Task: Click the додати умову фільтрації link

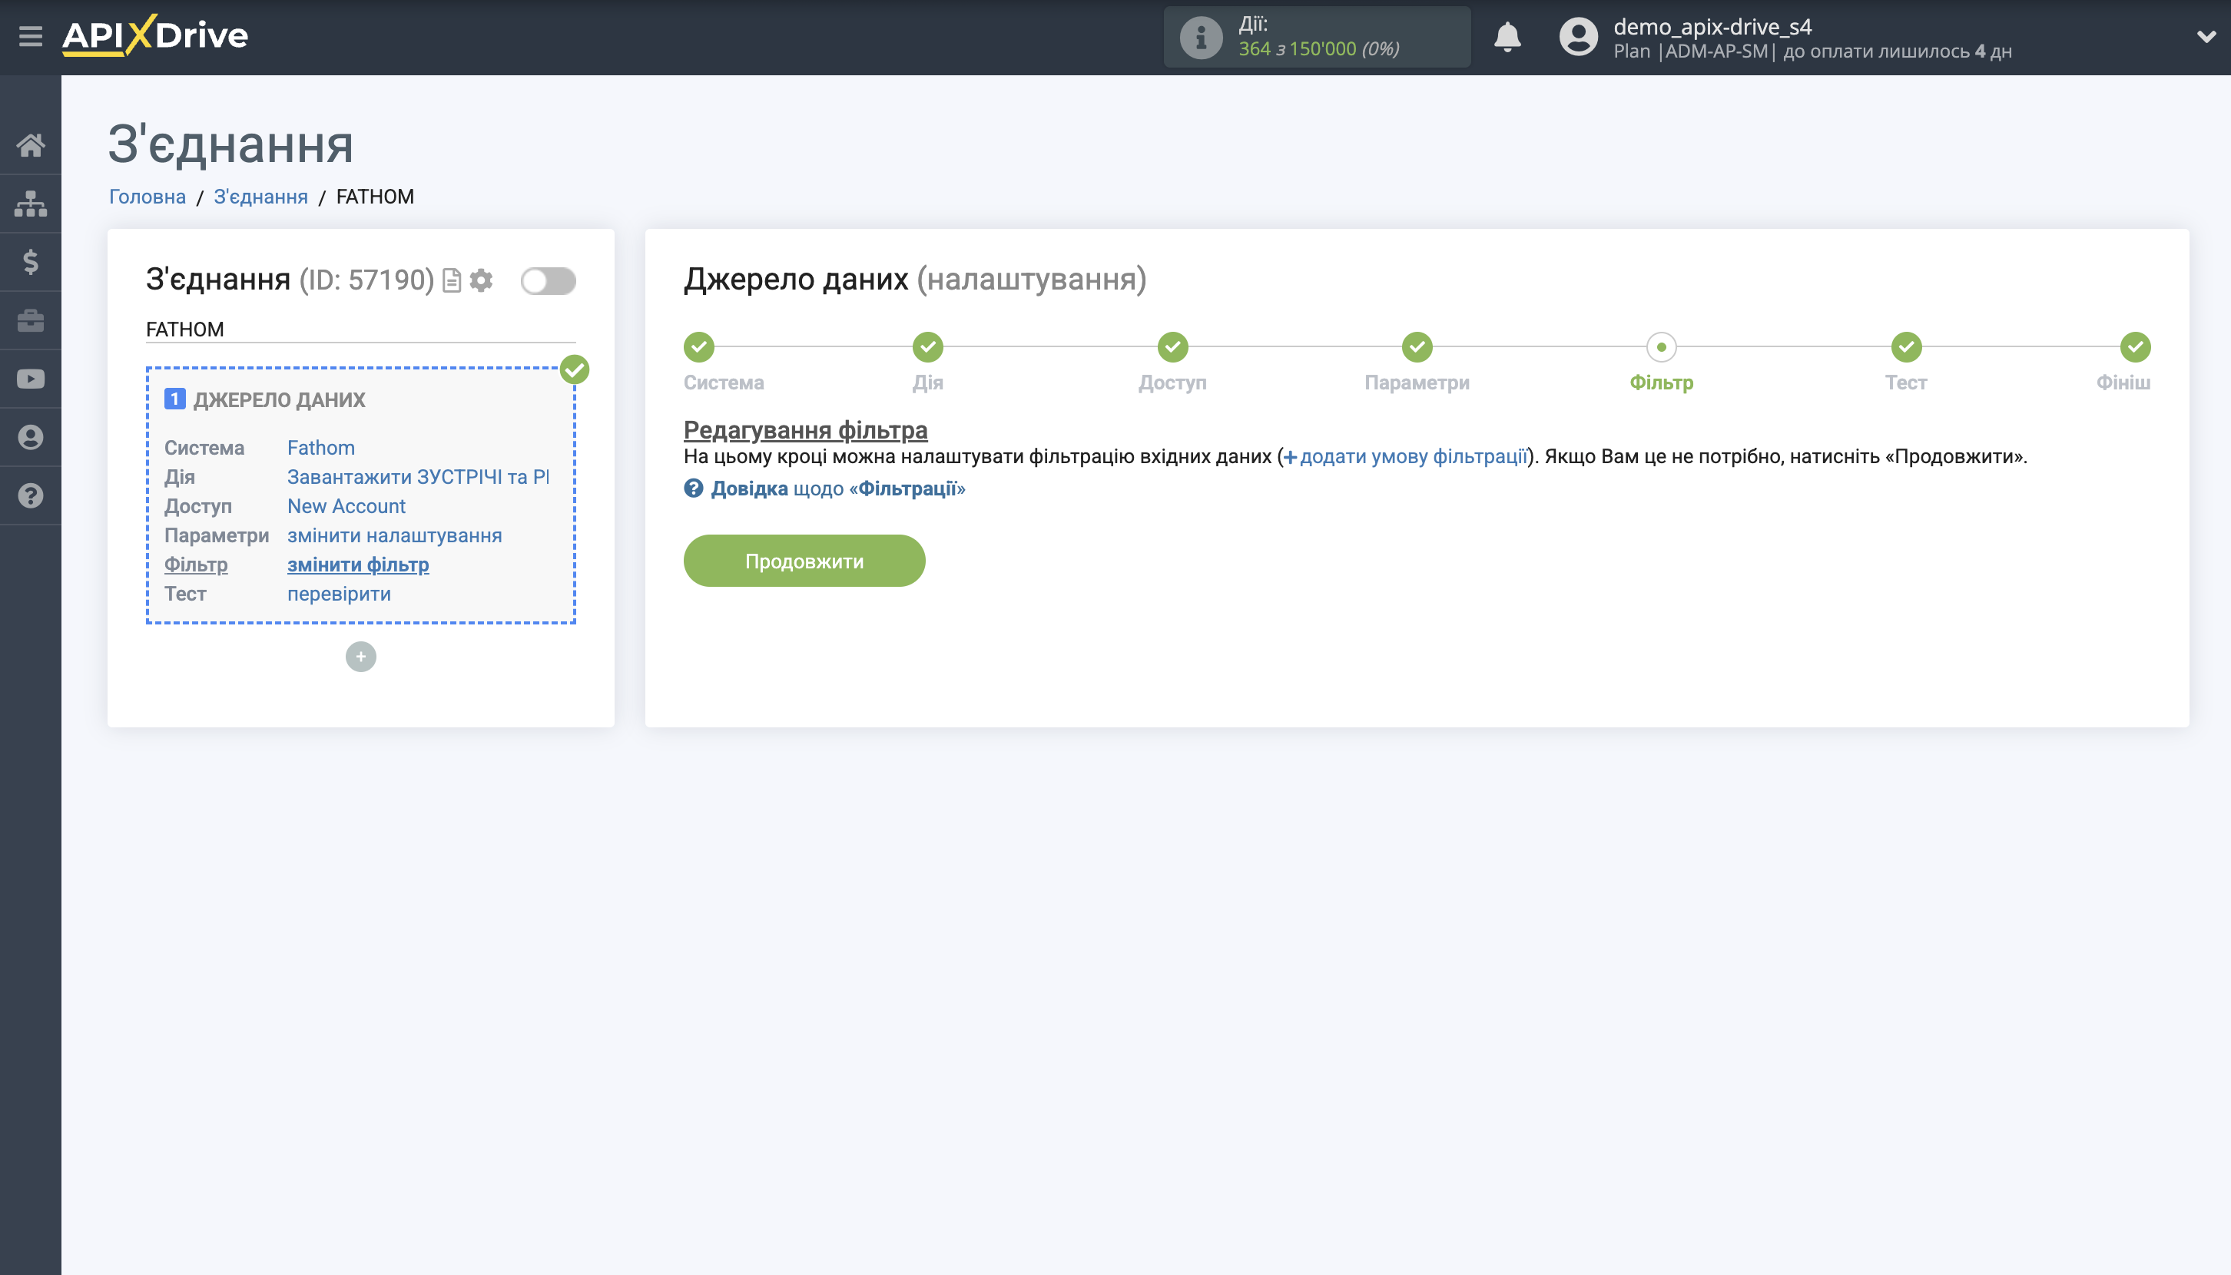Action: [x=1411, y=456]
